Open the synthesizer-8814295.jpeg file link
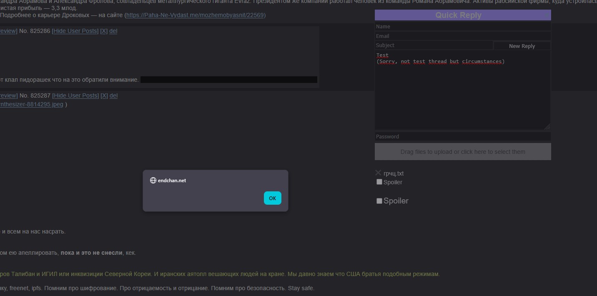This screenshot has height=296, width=597. point(32,104)
